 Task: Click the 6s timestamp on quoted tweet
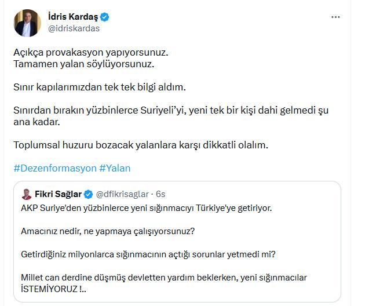click(160, 194)
